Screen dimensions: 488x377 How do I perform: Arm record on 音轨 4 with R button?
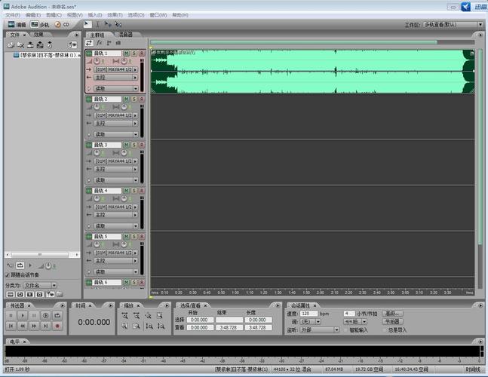(x=141, y=191)
